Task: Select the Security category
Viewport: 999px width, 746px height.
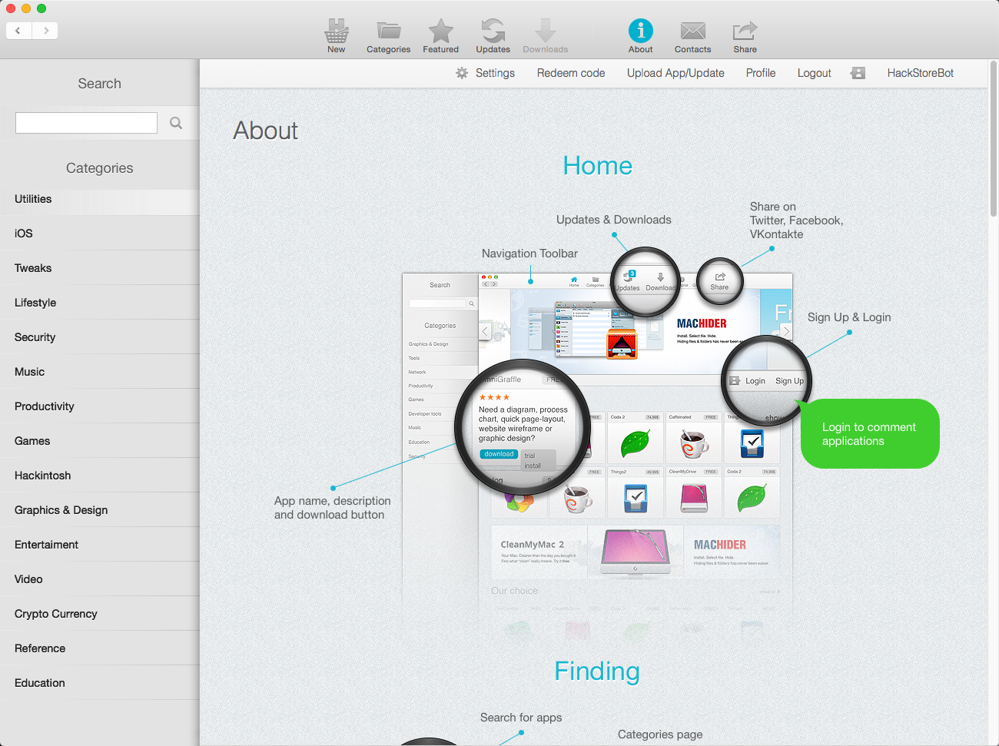Action: click(x=100, y=337)
